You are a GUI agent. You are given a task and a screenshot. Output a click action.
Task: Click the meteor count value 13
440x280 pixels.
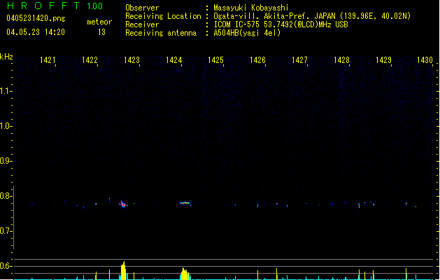pos(101,32)
